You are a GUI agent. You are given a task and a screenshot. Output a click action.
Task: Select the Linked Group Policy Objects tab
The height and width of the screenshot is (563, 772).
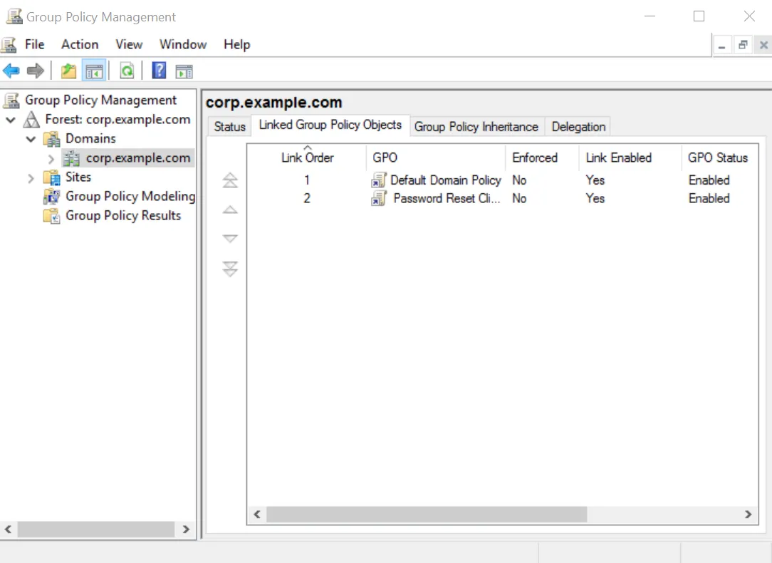[x=330, y=125]
